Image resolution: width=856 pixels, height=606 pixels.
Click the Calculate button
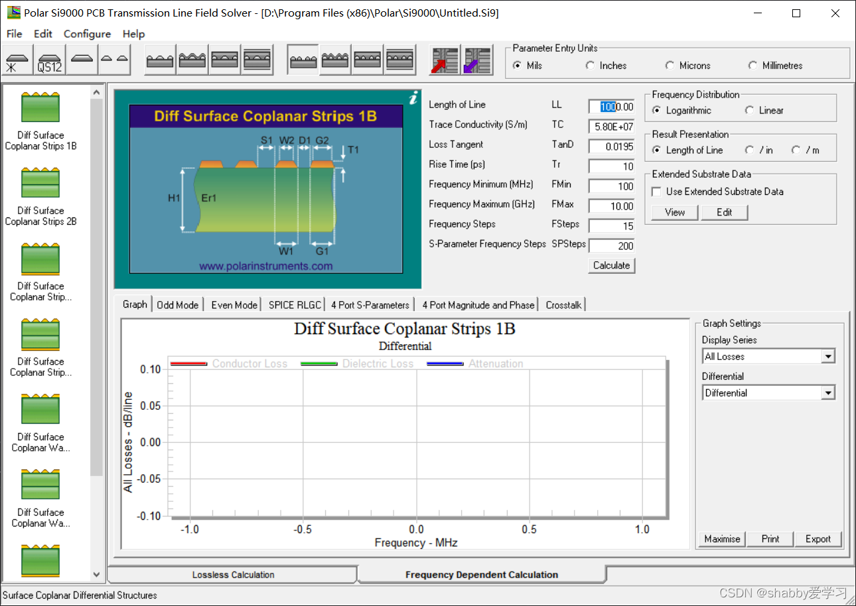[611, 265]
